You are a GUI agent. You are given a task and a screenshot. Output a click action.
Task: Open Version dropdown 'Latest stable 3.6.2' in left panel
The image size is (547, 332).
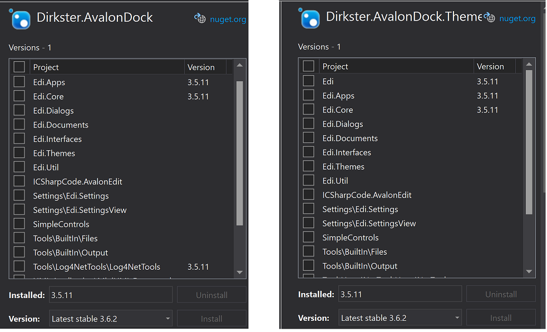pyautogui.click(x=111, y=319)
